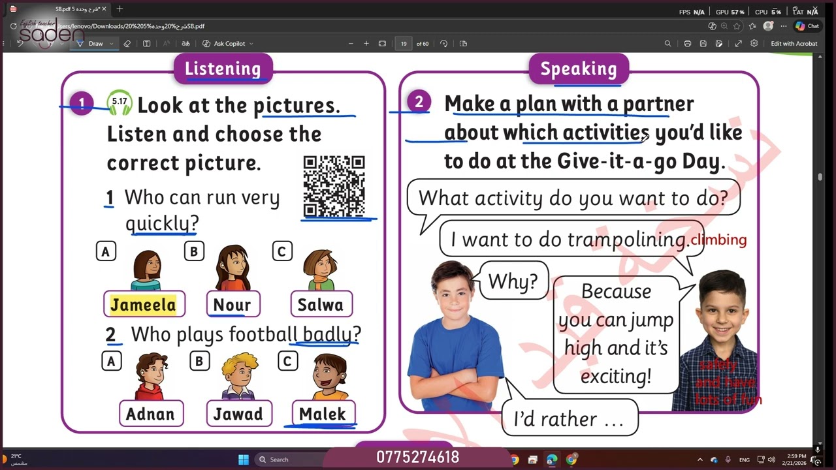Open Find in PDF search icon
This screenshot has width=836, height=470.
point(667,44)
